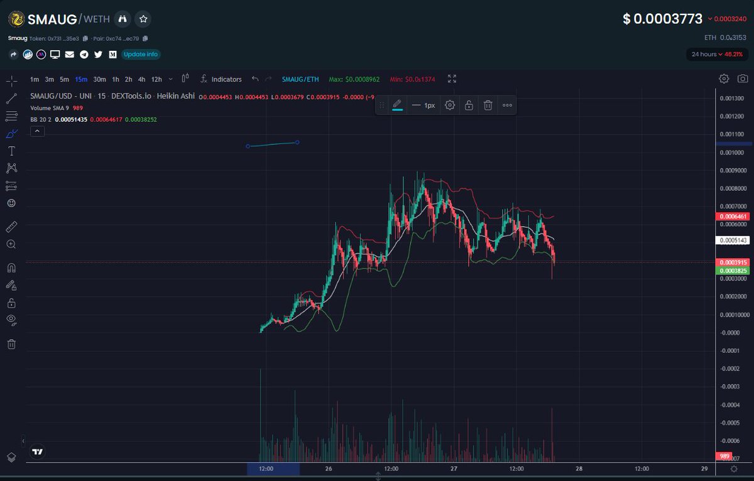This screenshot has height=481, width=754.
Task: Select the prediction and measurement tool
Action: tap(11, 186)
